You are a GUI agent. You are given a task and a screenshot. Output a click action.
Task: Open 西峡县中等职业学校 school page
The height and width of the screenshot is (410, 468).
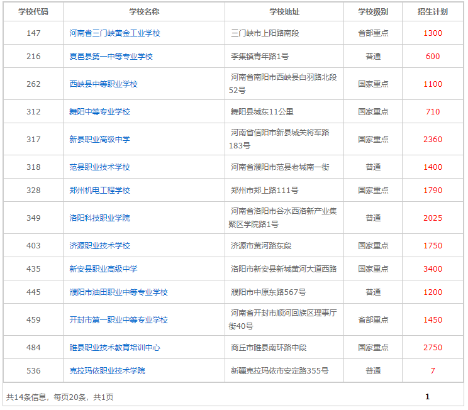coord(103,84)
